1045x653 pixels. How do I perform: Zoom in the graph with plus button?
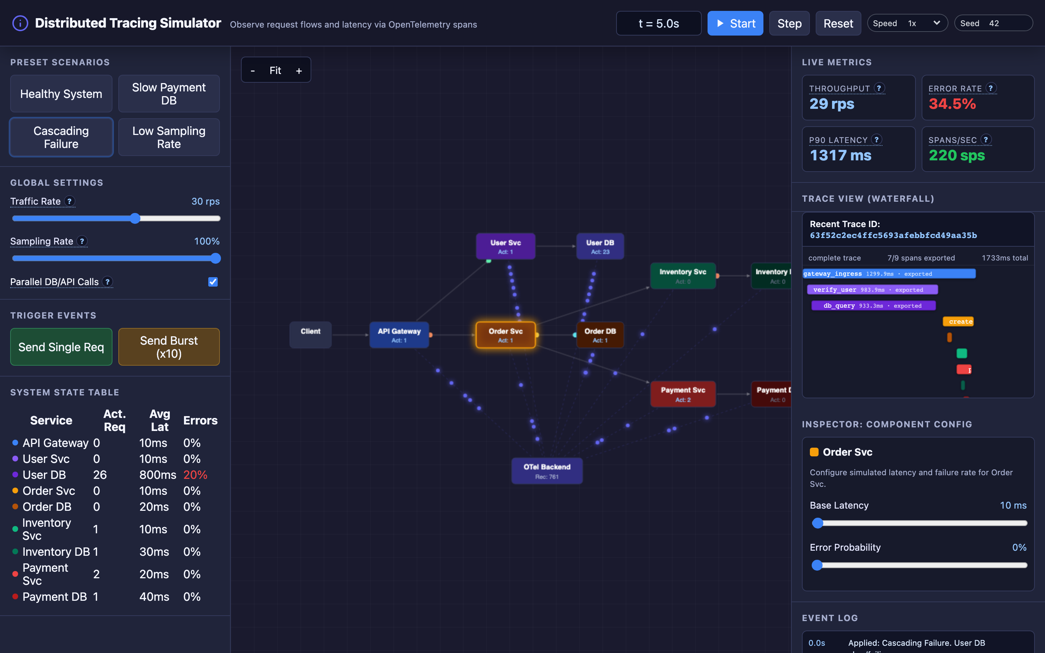tap(299, 70)
